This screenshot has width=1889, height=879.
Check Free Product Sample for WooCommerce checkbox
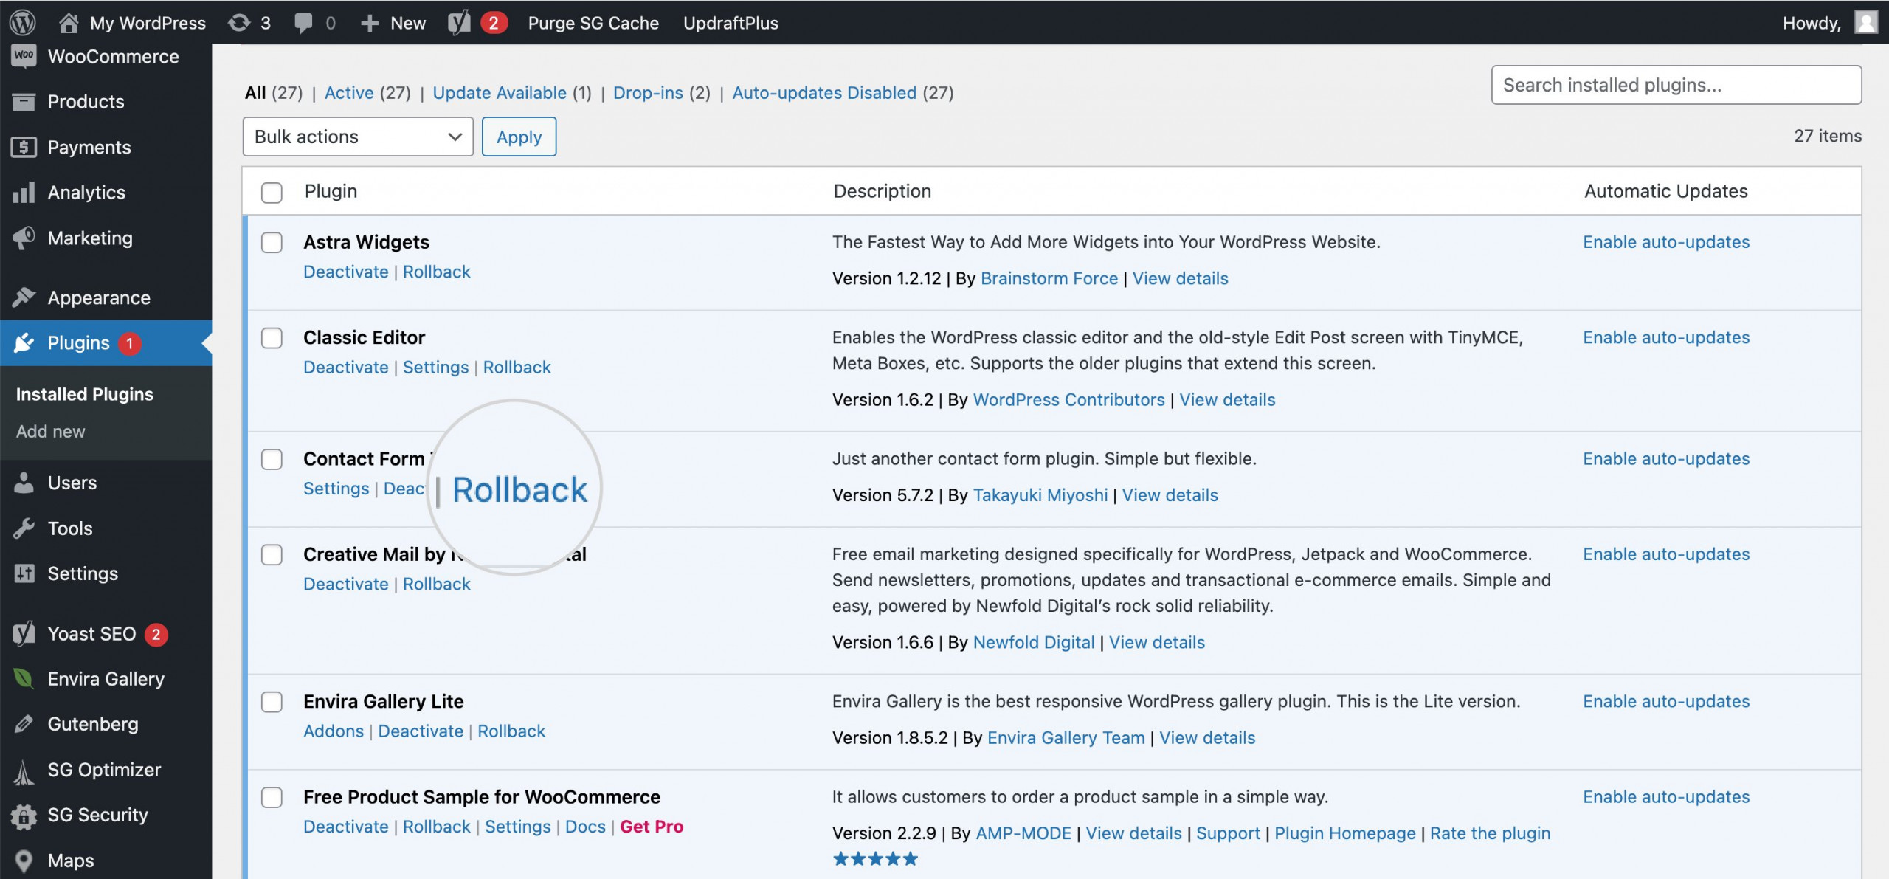[272, 798]
